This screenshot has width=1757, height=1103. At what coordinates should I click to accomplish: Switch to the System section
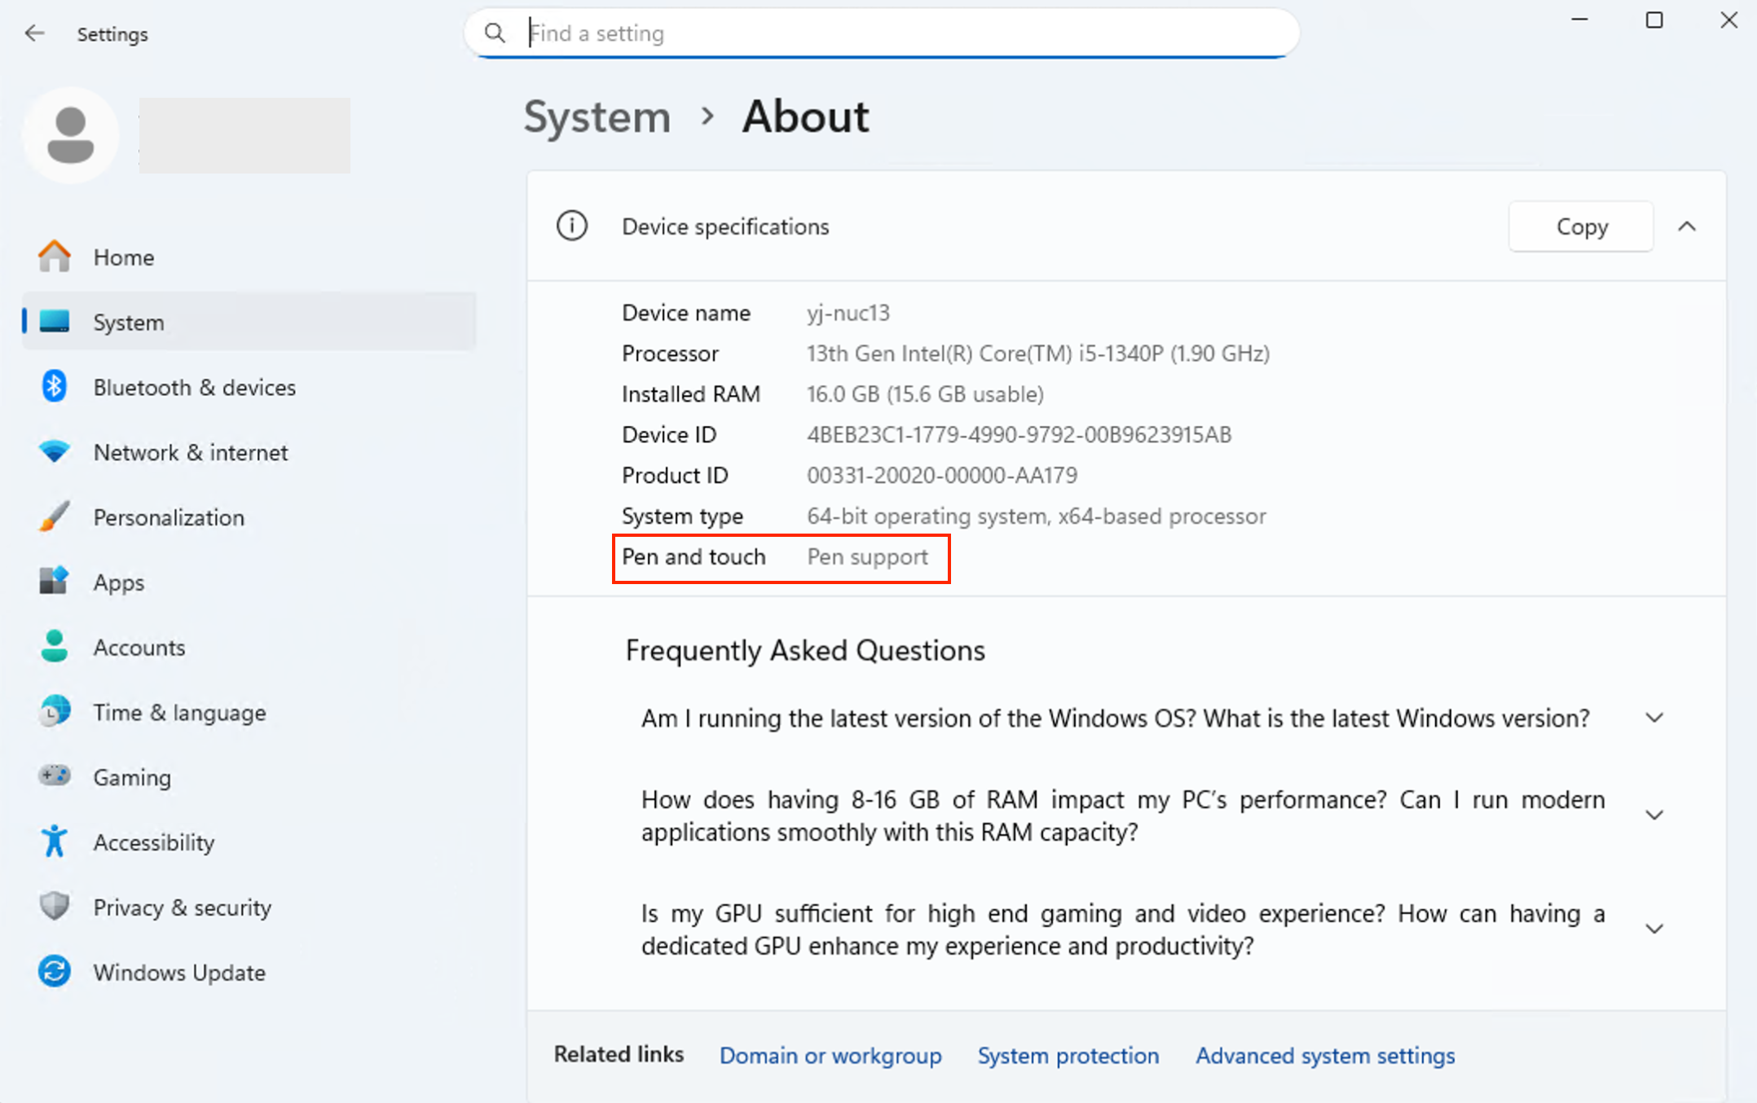pos(128,321)
